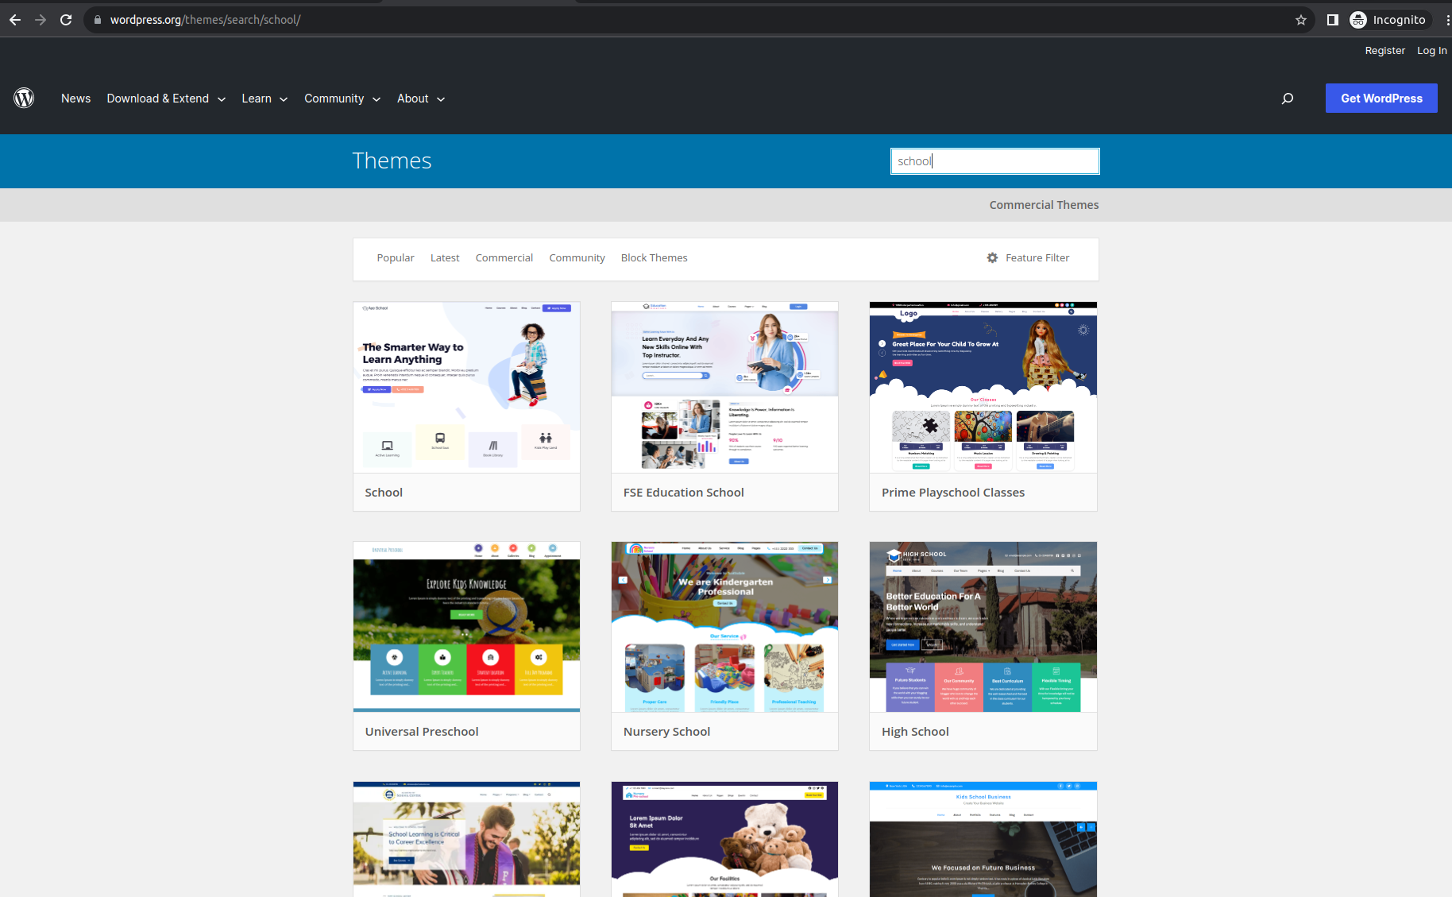Click the 'School' theme title
This screenshot has height=897, width=1452.
tap(384, 493)
